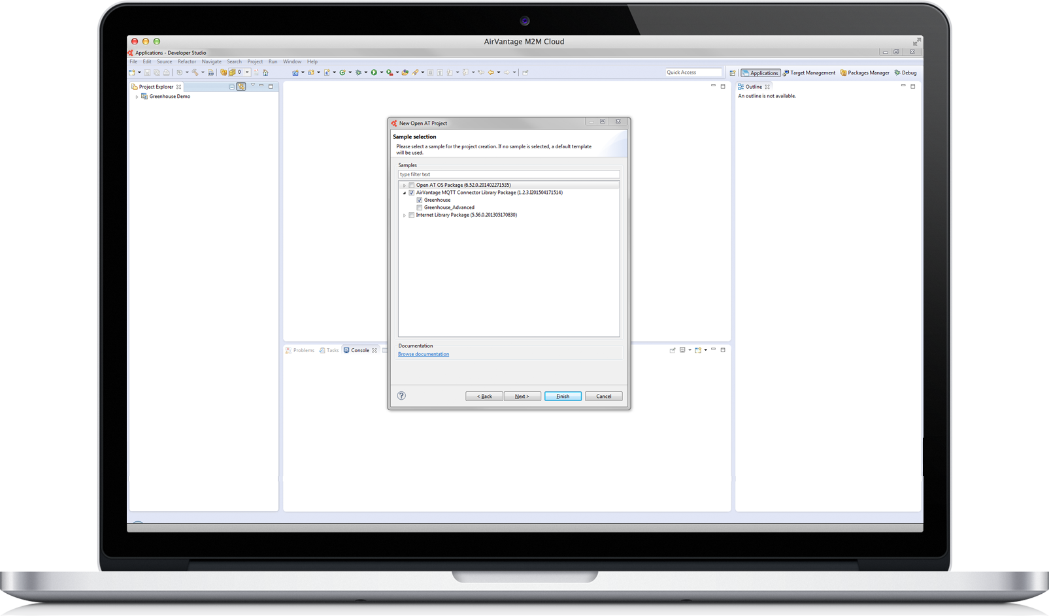The height and width of the screenshot is (616, 1049).
Task: Uncheck the Greenhouse sample checkbox
Action: [420, 200]
